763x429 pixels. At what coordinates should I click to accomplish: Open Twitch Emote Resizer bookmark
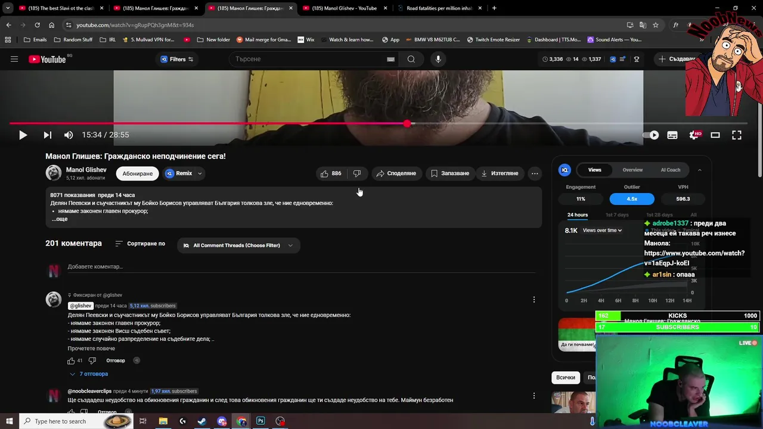pyautogui.click(x=493, y=40)
